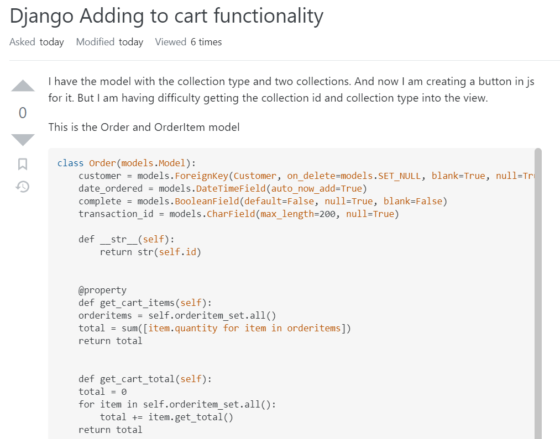Click the @property decorator in code
Image resolution: width=560 pixels, height=439 pixels.
click(x=102, y=290)
